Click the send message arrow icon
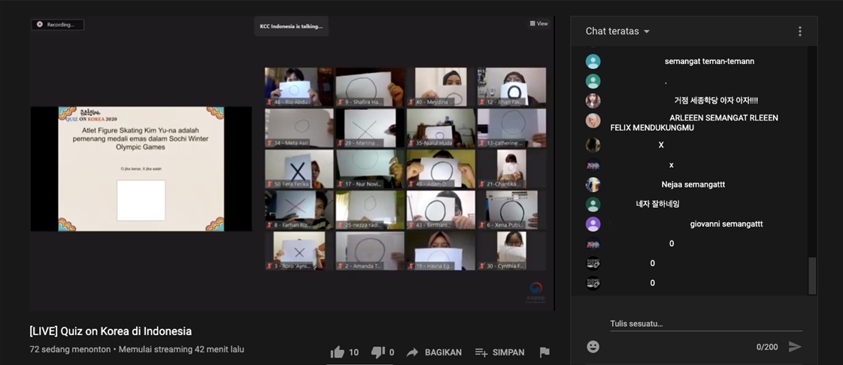The width and height of the screenshot is (843, 365). (795, 347)
